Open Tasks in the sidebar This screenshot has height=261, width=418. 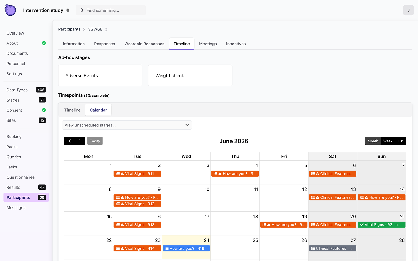click(x=12, y=167)
